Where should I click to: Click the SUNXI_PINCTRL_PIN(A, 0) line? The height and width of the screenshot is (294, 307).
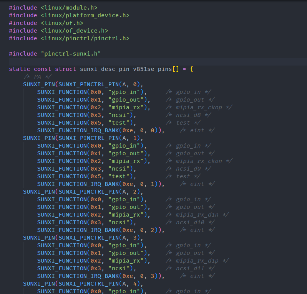(x=83, y=84)
